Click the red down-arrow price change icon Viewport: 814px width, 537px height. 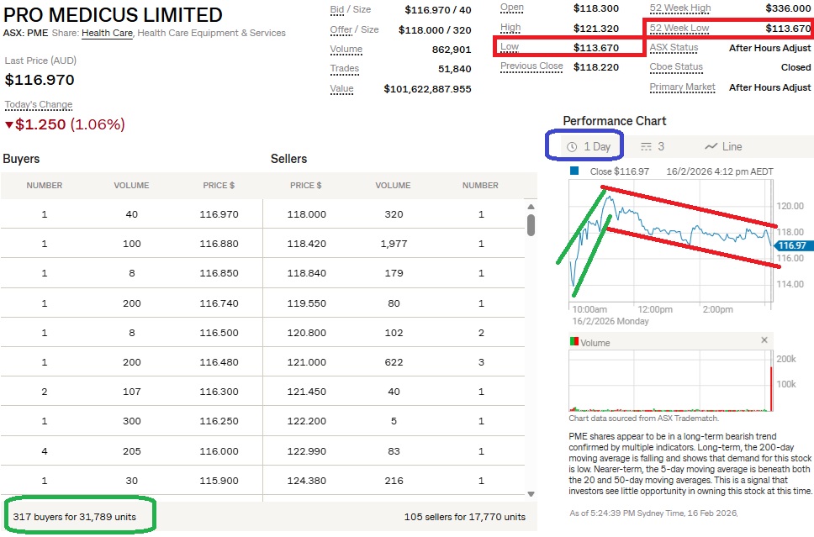pyautogui.click(x=9, y=125)
